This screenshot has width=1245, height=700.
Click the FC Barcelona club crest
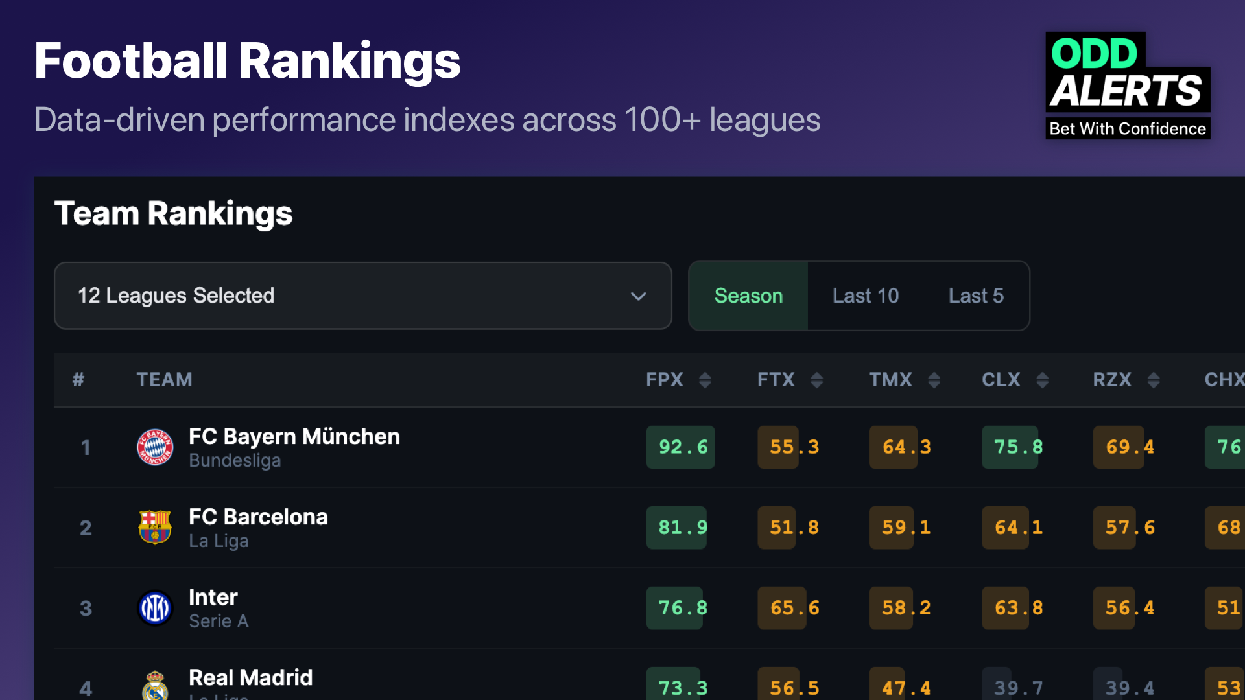(155, 528)
